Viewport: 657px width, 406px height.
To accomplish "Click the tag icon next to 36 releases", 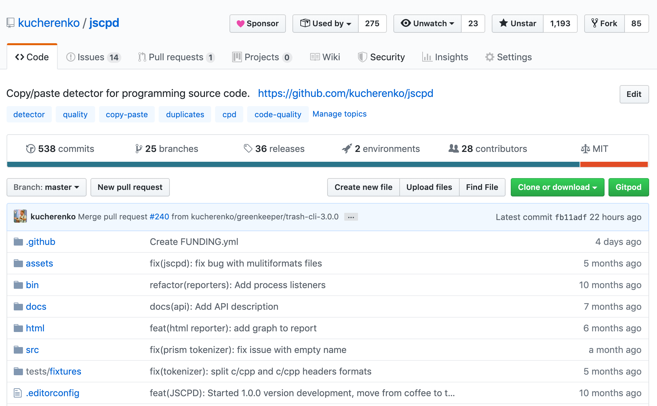I will point(248,149).
